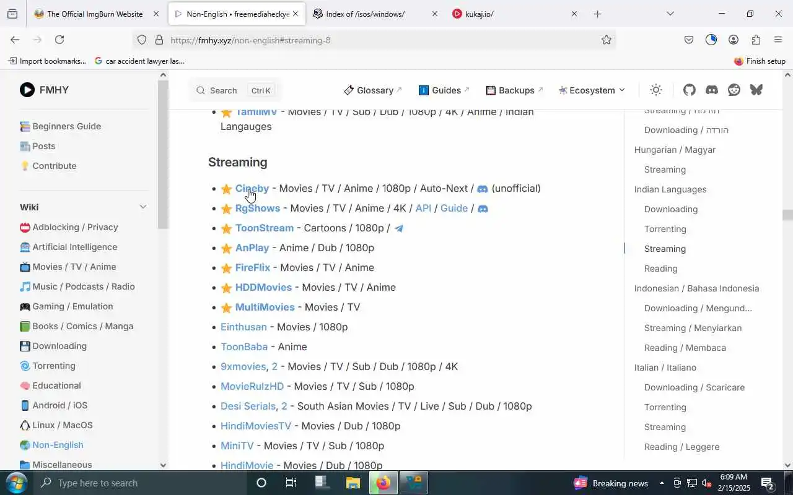Open RgShows Guide link

[454, 209]
